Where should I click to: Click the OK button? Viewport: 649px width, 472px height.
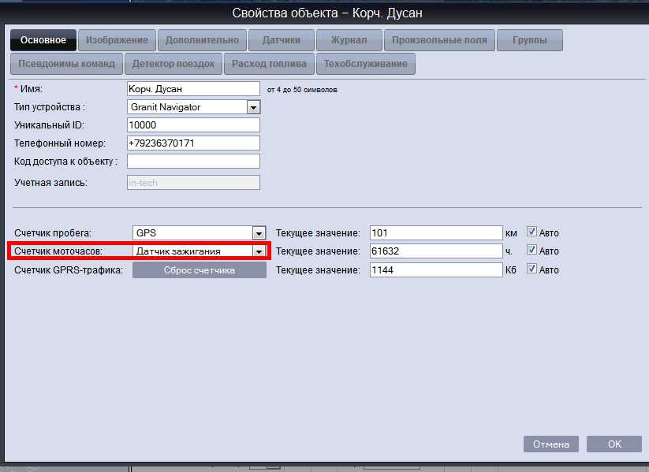coord(614,444)
